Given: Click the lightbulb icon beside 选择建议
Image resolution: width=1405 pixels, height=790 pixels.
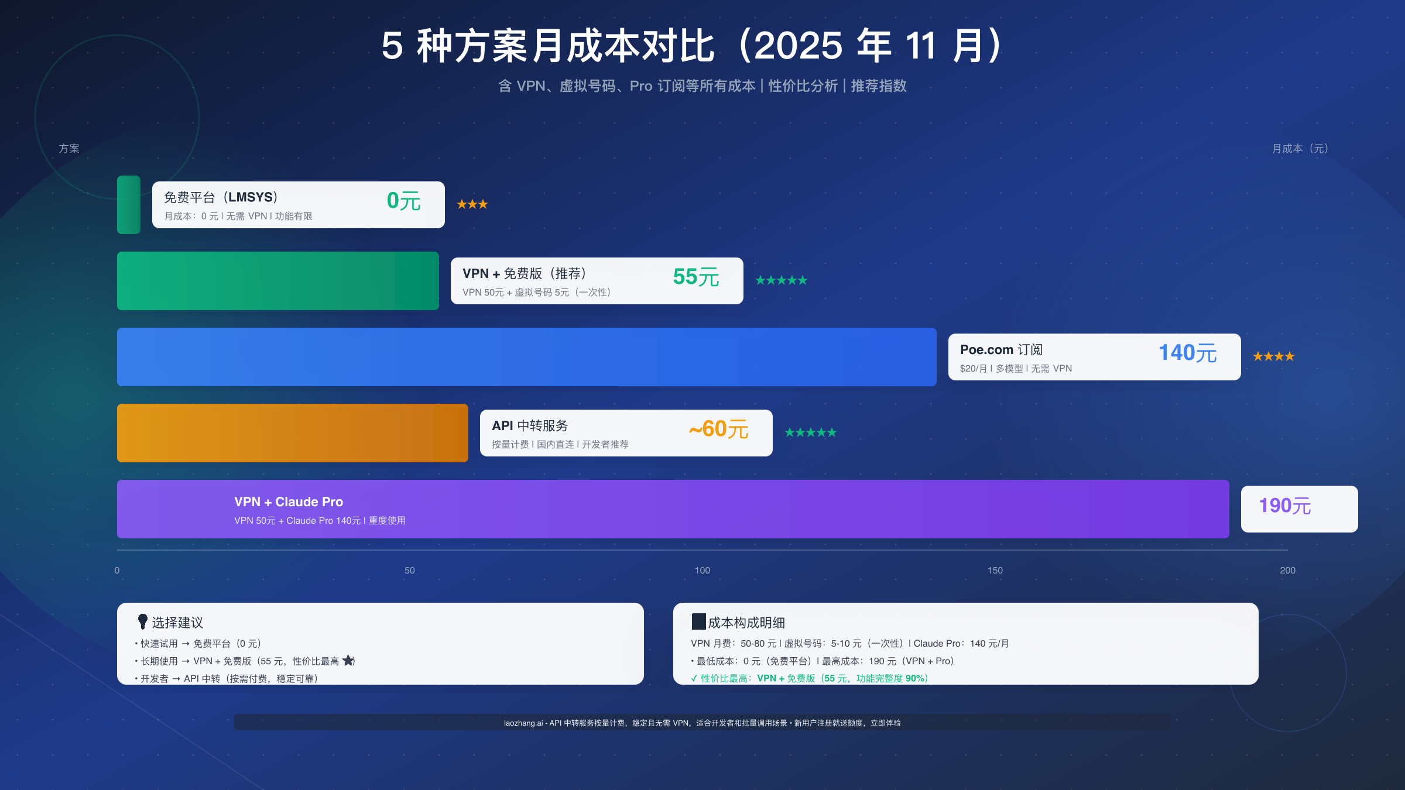Looking at the screenshot, I should [x=142, y=622].
